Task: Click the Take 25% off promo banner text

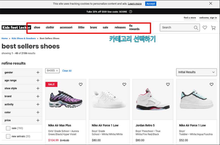Action: point(107,12)
